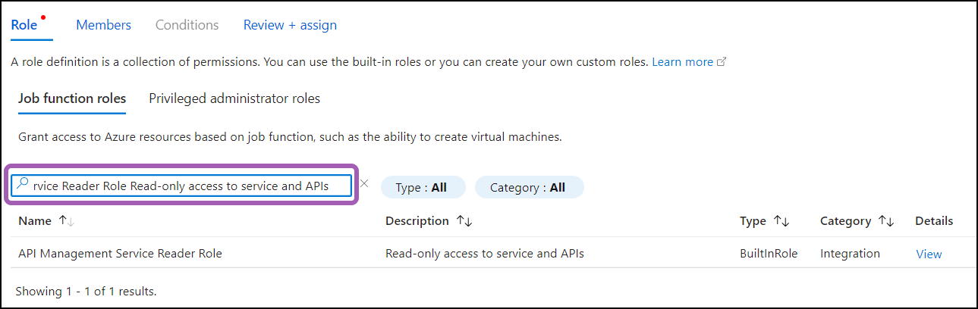Click the magnifier icon in the search box

(22, 185)
